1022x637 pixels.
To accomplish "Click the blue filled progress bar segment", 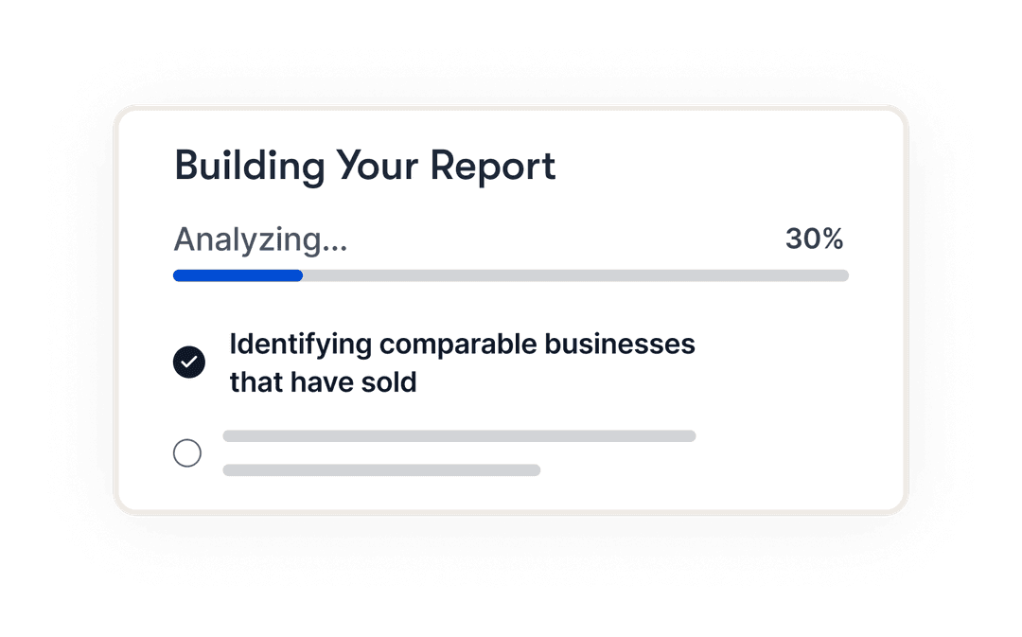I will point(238,275).
